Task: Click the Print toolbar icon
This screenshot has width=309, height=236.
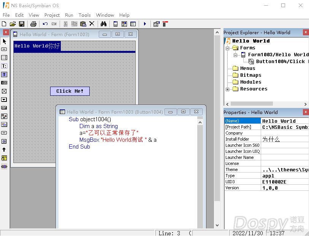Action: (x=33, y=24)
